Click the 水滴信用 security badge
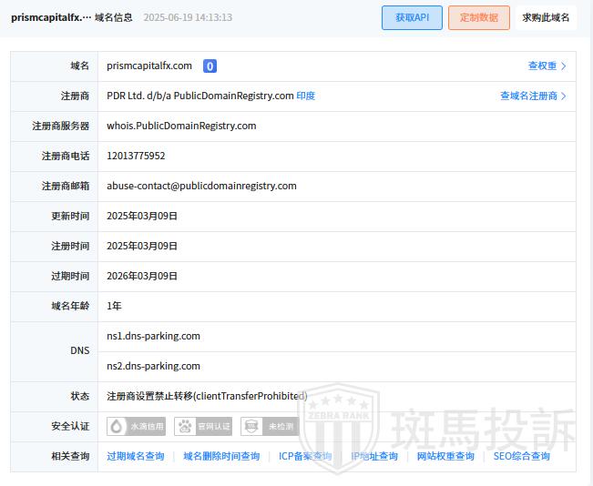593x486 pixels. coord(137,426)
